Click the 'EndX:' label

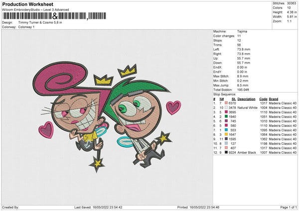tap(217, 67)
